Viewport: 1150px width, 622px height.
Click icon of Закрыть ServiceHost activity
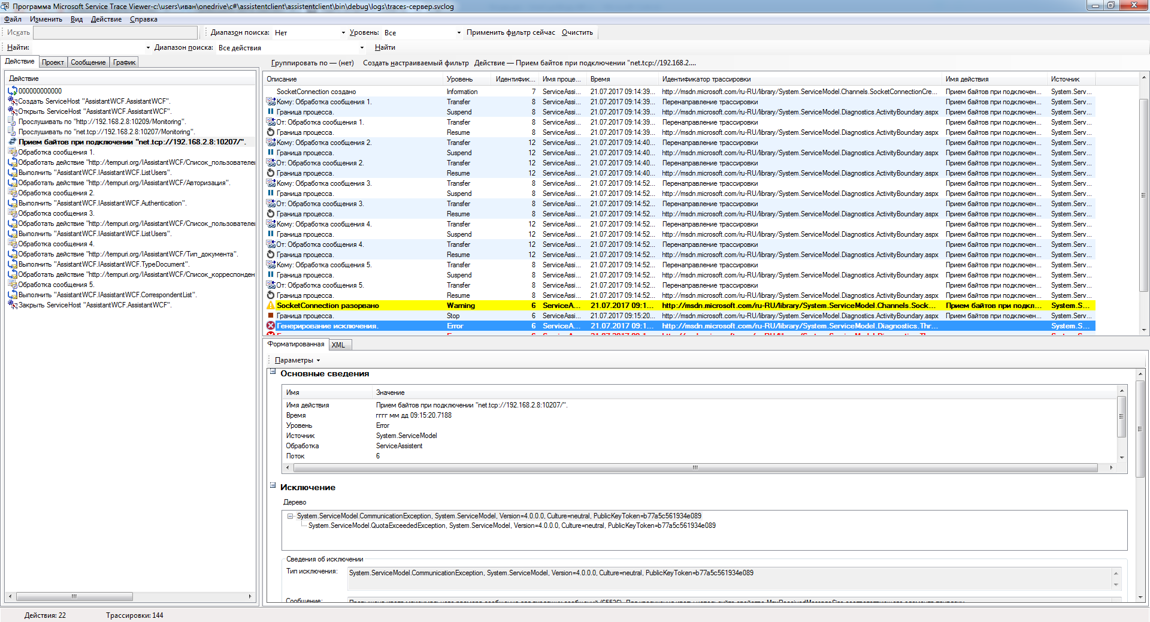[13, 305]
